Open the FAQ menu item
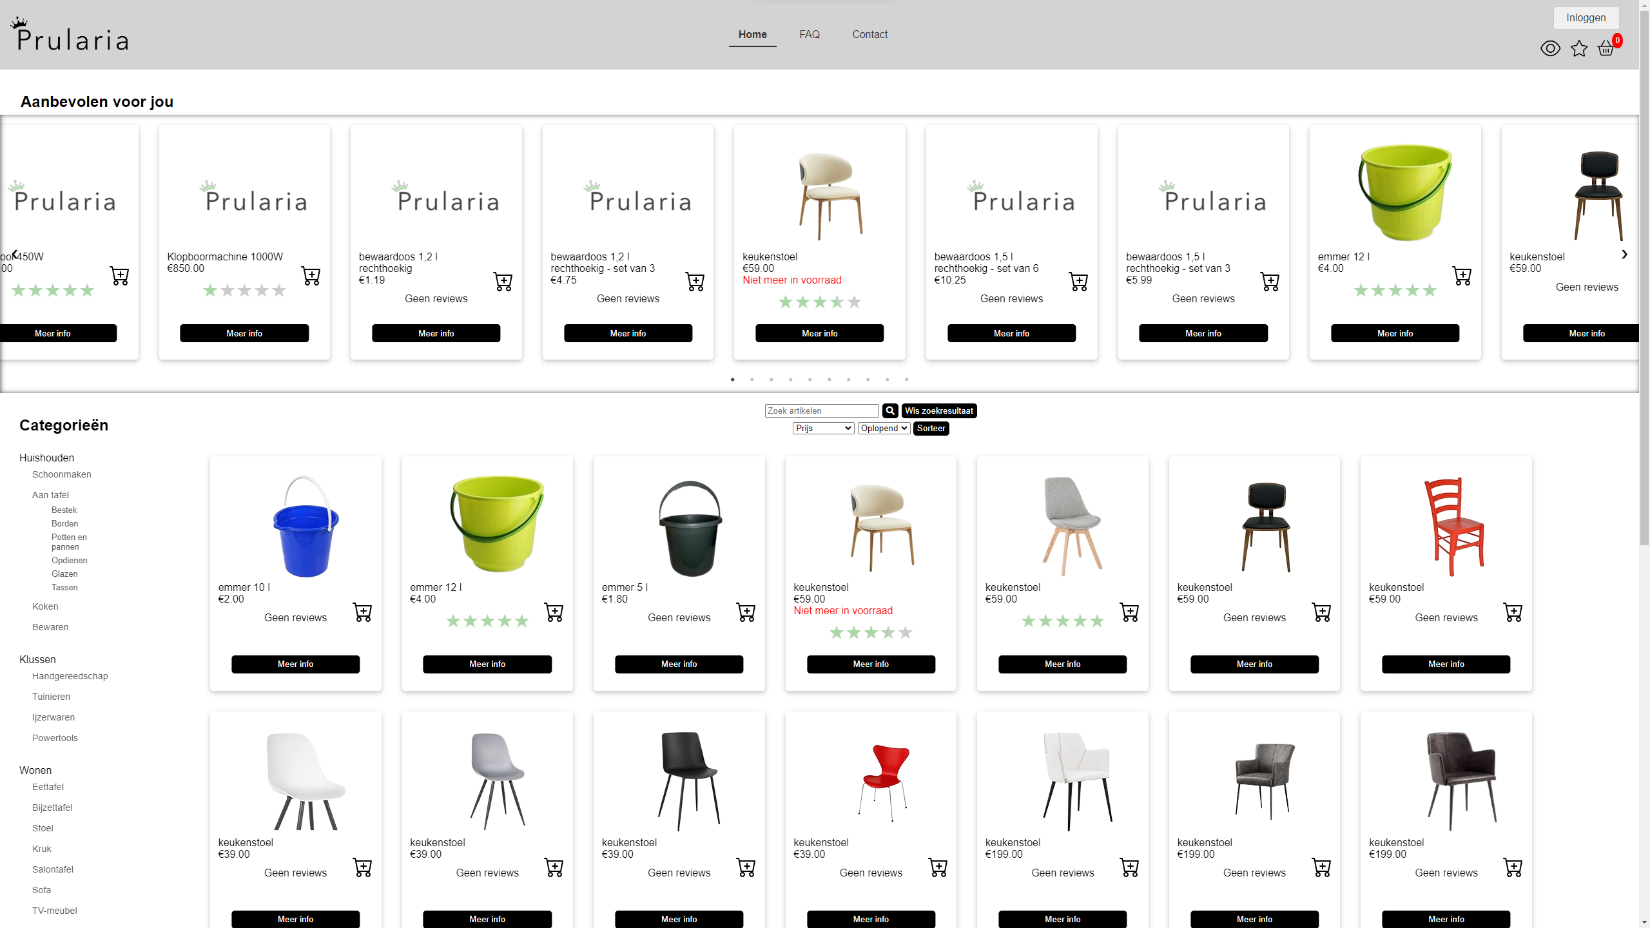1650x928 pixels. click(x=810, y=34)
